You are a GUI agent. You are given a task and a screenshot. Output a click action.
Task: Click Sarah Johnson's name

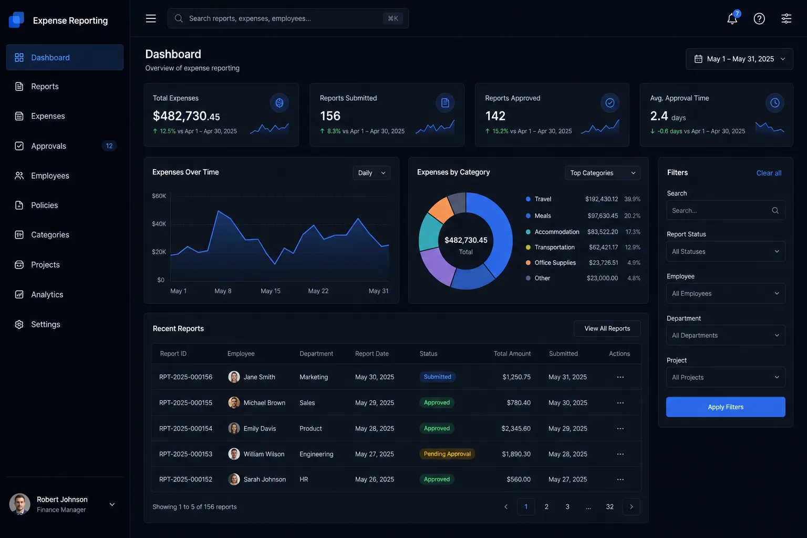coord(265,480)
